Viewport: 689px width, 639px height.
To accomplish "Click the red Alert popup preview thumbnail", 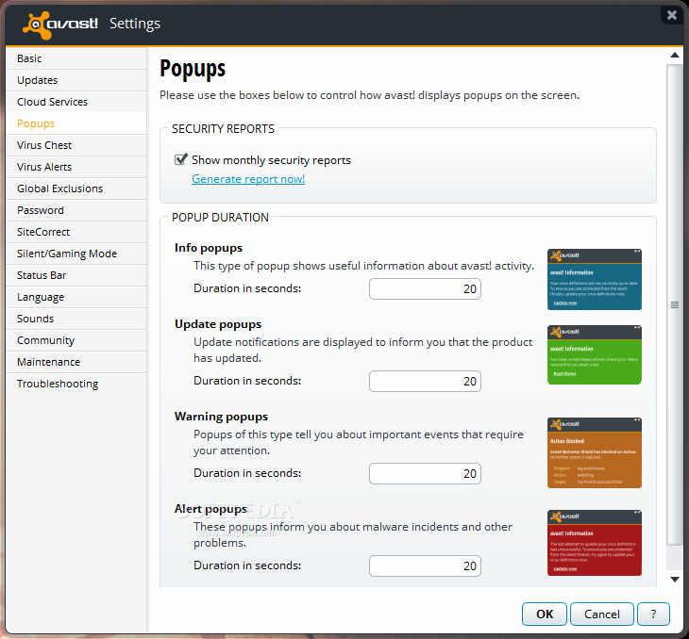I will (595, 543).
